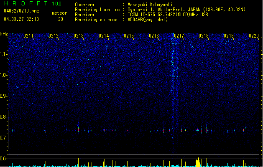
Task: Click the tallest yellow spike near 0213
Action: click(x=75, y=162)
